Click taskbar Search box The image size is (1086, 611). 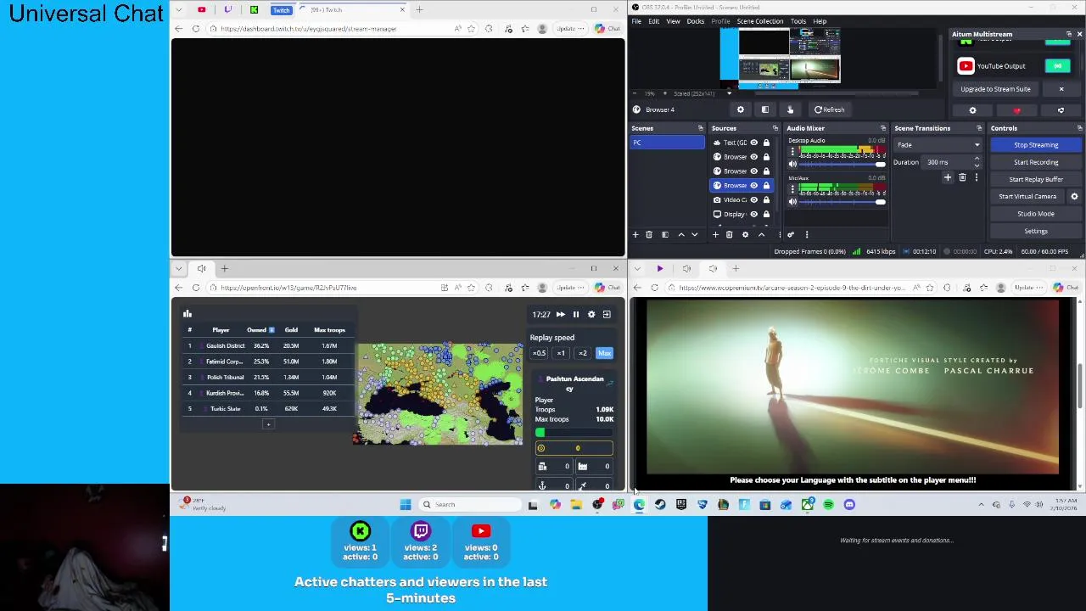tap(471, 505)
